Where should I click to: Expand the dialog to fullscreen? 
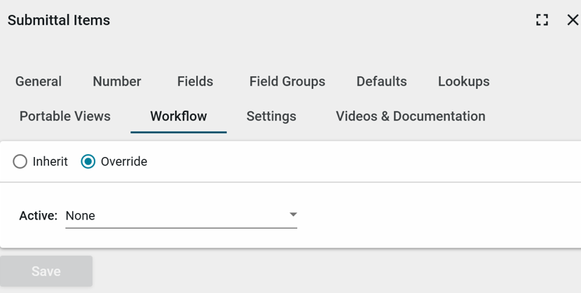tap(542, 20)
